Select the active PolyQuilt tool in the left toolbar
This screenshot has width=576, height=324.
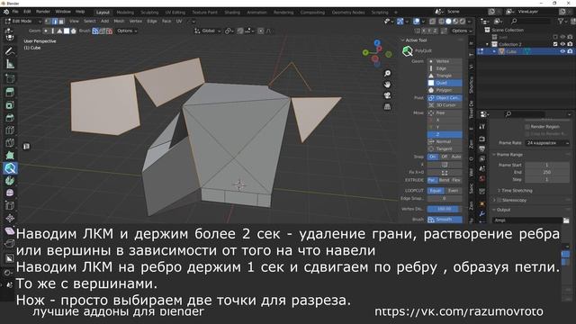(10, 168)
